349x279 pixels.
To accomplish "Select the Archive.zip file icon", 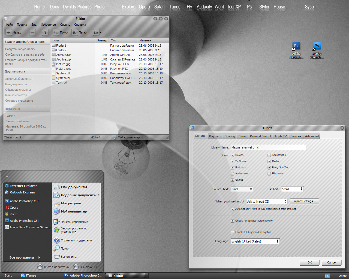I will pyautogui.click(x=54, y=59).
